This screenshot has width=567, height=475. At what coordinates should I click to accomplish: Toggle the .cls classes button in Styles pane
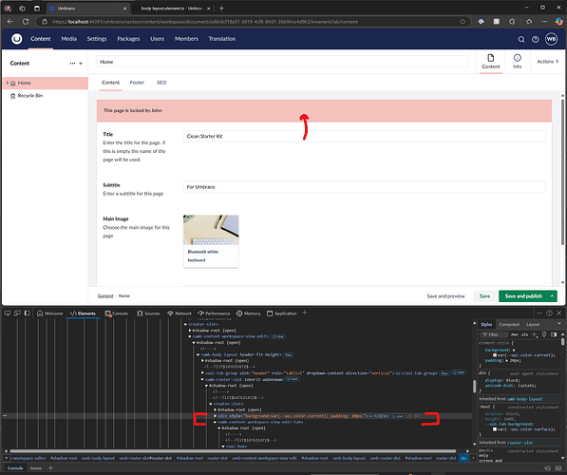[x=524, y=334]
